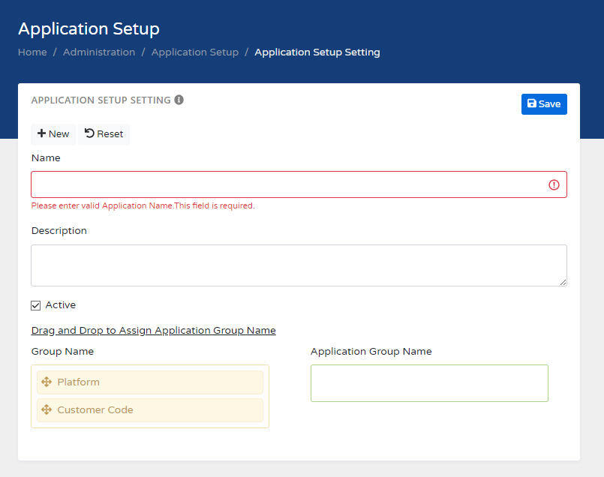604x477 pixels.
Task: Open Administration breadcrumb link
Action: (99, 52)
